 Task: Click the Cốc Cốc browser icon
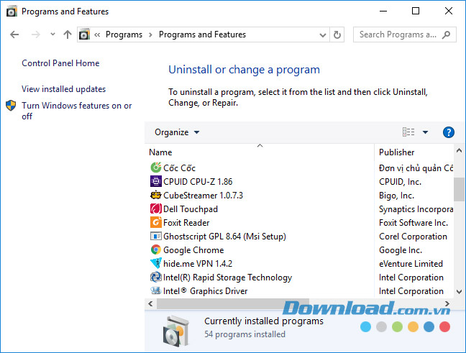(x=156, y=168)
